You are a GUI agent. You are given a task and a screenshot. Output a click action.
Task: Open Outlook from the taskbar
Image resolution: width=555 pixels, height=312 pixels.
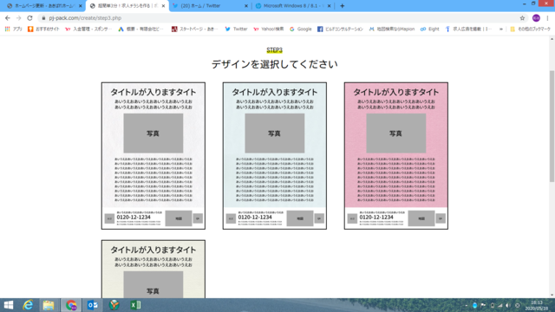coord(93,305)
